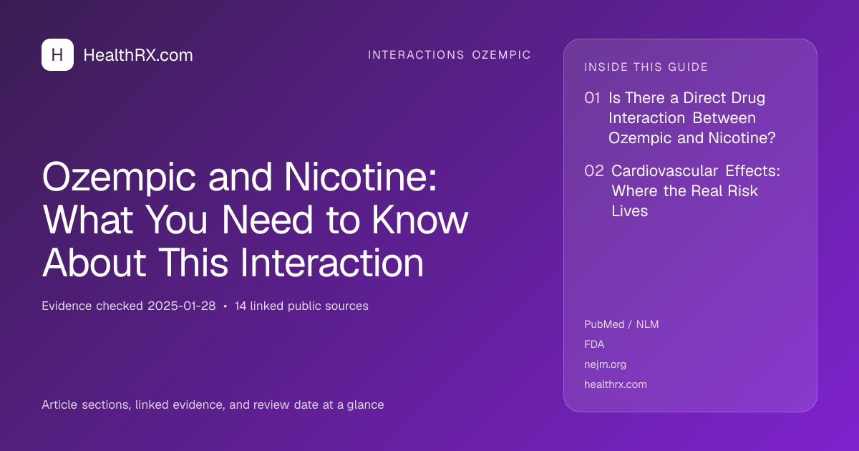
Task: Select the INTERACTIONS OZEMPIC category label
Action: [450, 55]
